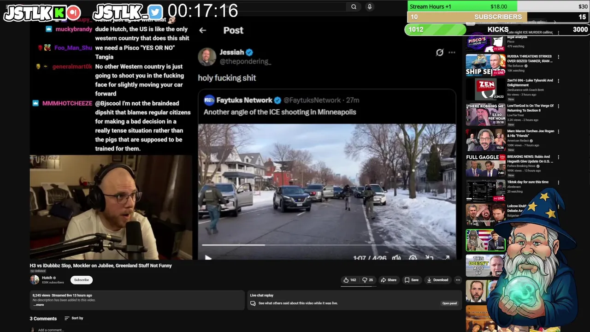Share the video
Viewport: 590px width, 332px height.
coord(389,280)
